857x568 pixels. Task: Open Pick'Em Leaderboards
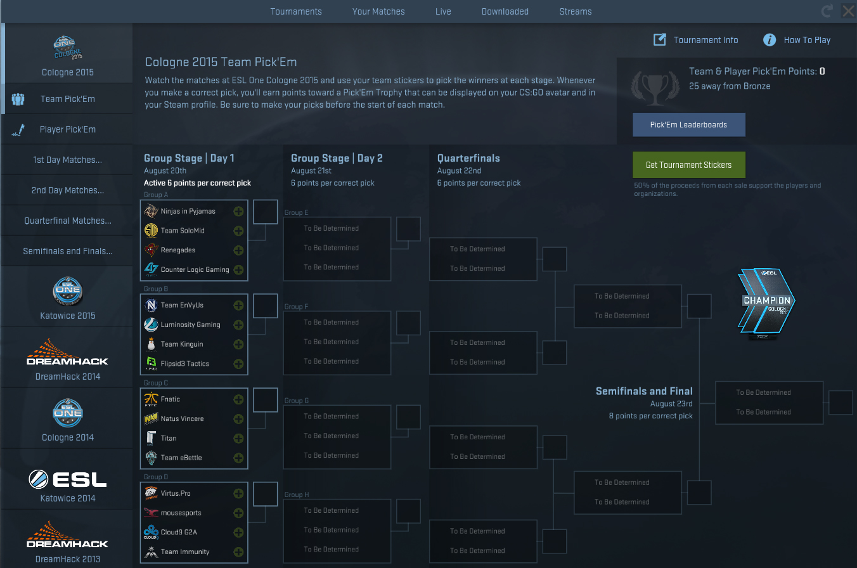tap(688, 125)
